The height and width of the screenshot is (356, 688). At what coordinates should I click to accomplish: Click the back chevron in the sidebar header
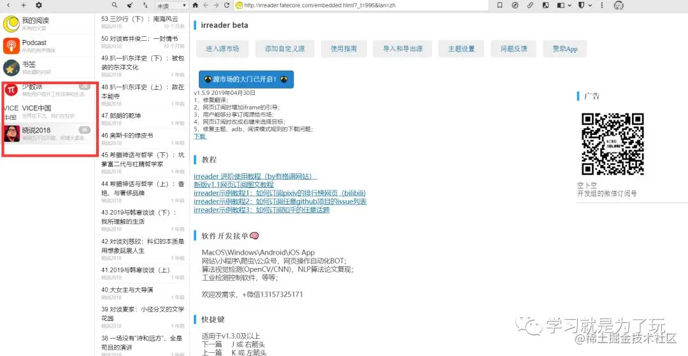(9, 5)
